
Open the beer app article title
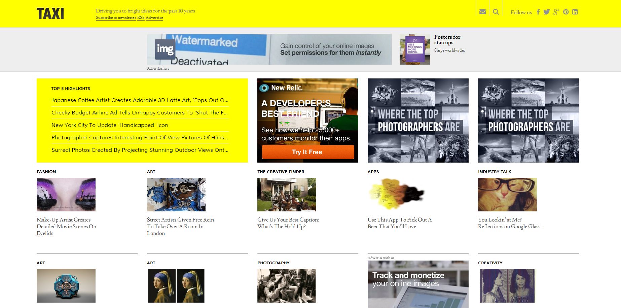click(x=399, y=223)
